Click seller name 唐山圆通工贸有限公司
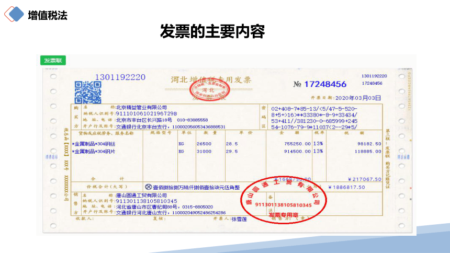This screenshot has width=450, height=253. click(x=141, y=195)
